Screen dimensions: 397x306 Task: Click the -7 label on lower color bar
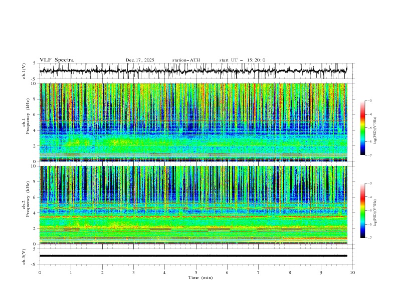(x=369, y=238)
